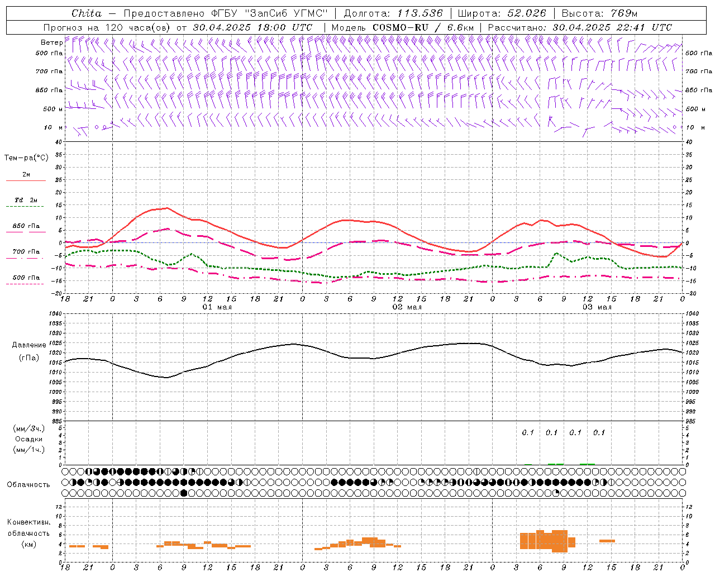Click the Ветер wind panel label
The height and width of the screenshot is (572, 715).
(x=51, y=42)
